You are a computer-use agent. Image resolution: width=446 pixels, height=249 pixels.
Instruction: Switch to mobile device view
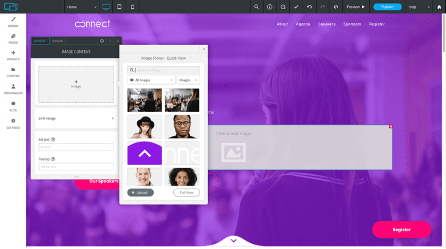[132, 7]
